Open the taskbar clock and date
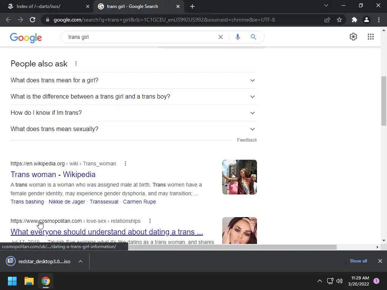 point(359,281)
